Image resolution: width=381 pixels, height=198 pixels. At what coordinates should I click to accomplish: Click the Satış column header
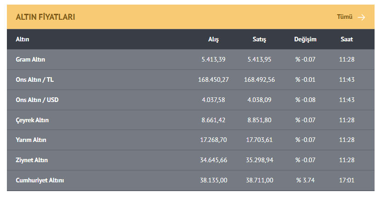(x=259, y=40)
